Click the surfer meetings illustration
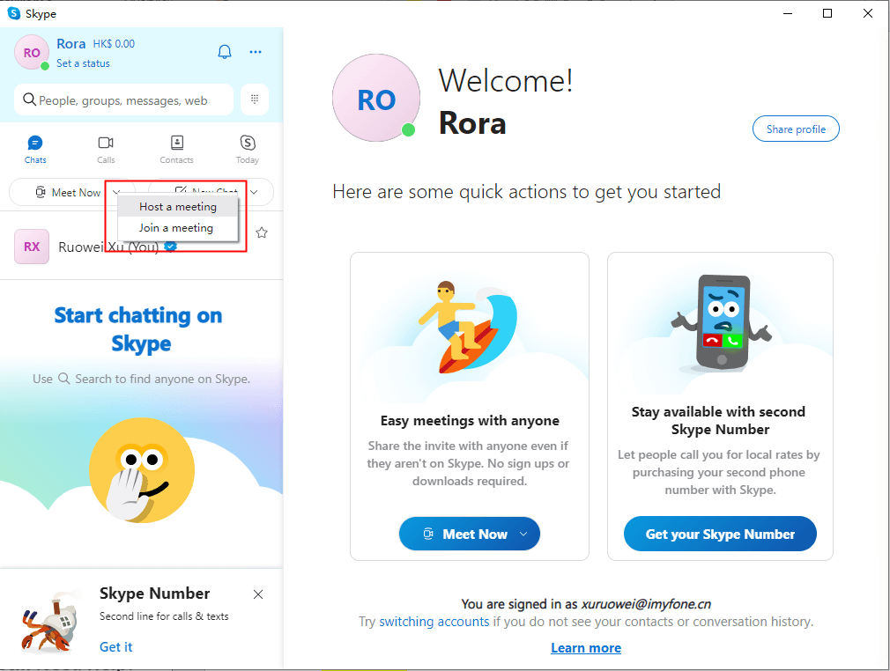Image resolution: width=890 pixels, height=671 pixels. tap(469, 328)
